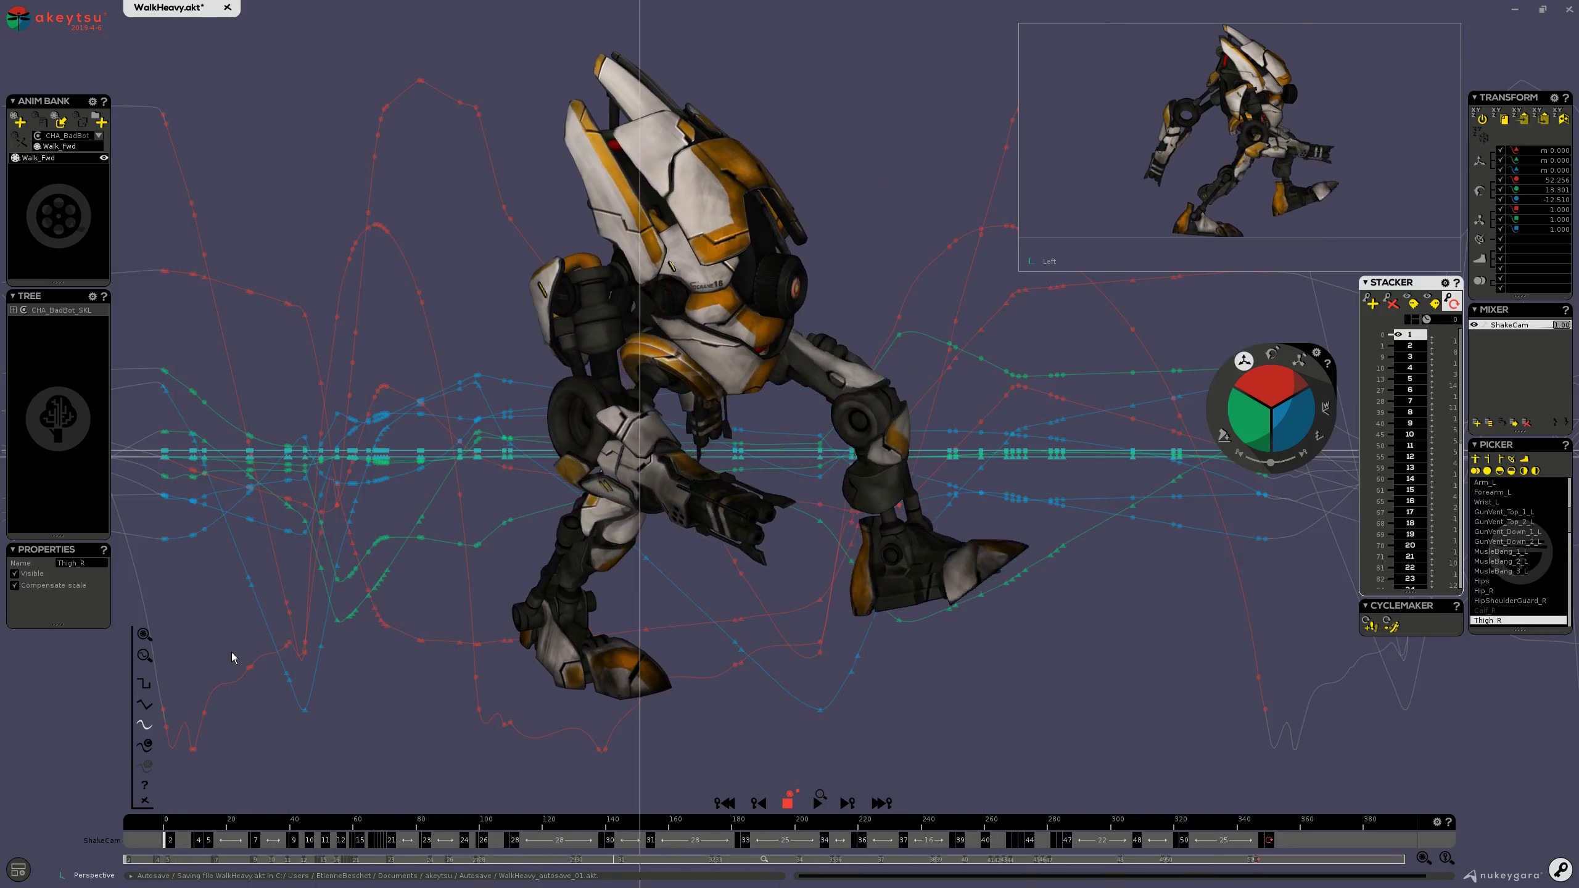
Task: Select Thigh_R in the Picker list
Action: (x=1488, y=620)
